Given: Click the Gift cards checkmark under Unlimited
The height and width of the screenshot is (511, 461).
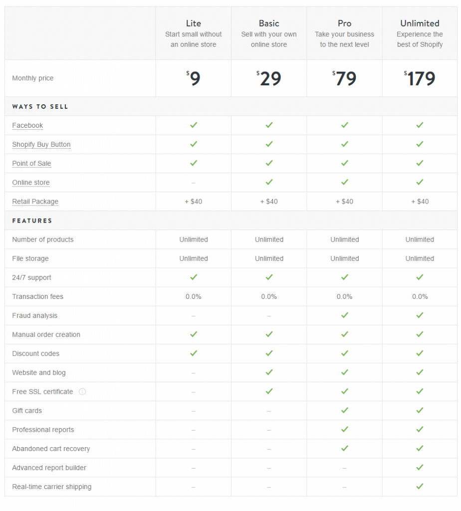Looking at the screenshot, I should tap(420, 410).
